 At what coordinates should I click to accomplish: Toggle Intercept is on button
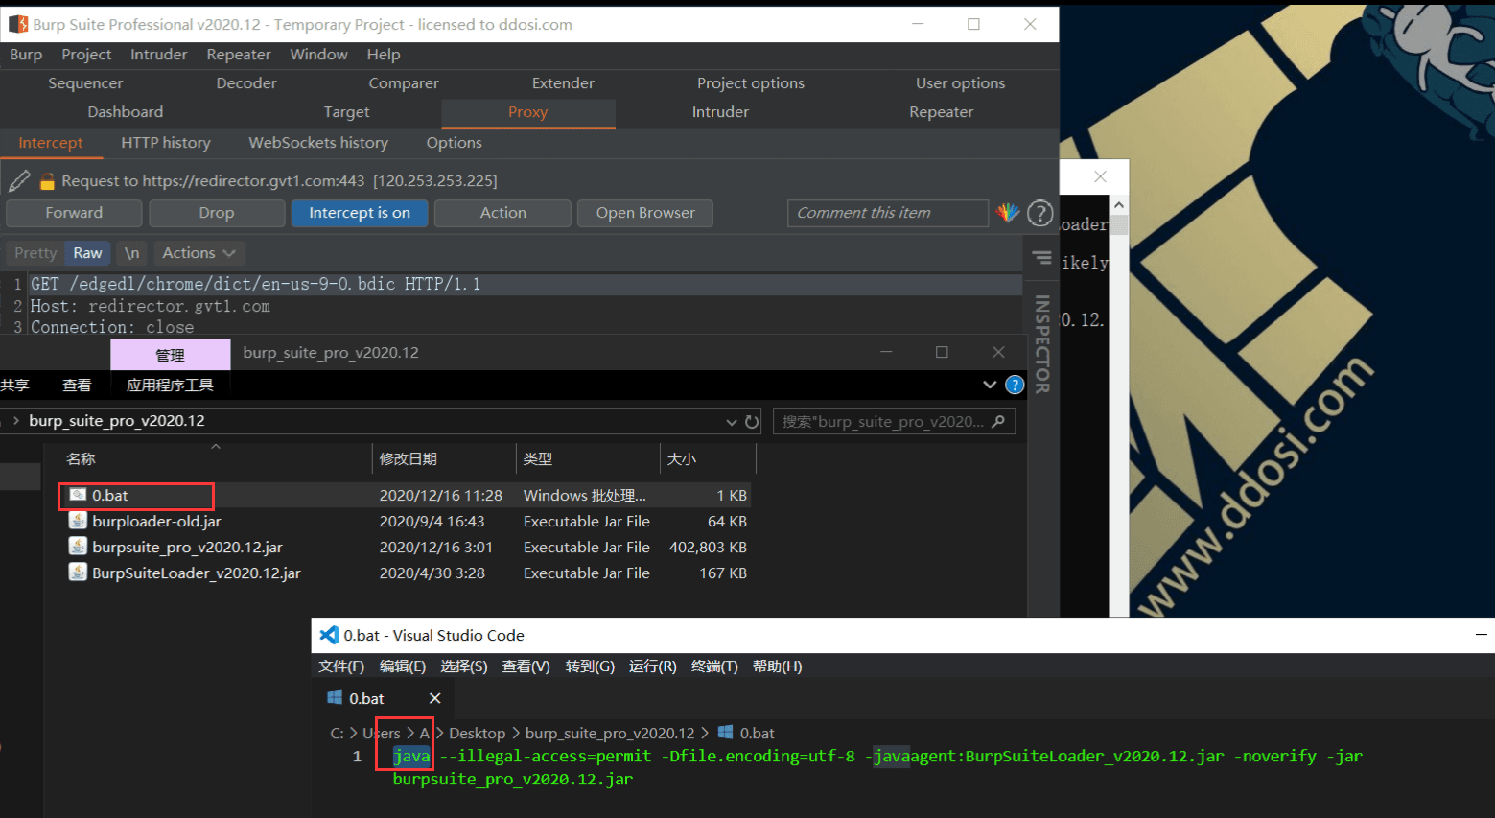coord(360,213)
